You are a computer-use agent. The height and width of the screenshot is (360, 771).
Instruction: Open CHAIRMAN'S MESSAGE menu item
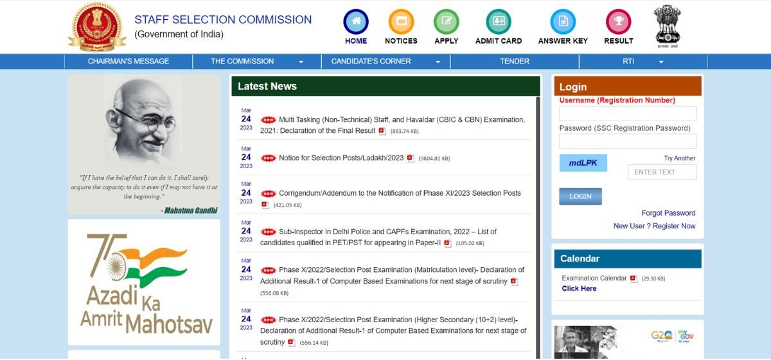(x=128, y=62)
